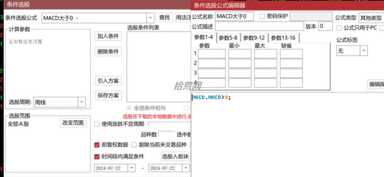Toggle 前复权数据 checkbox
Viewport: 384px width, 177px height.
[x=97, y=145]
